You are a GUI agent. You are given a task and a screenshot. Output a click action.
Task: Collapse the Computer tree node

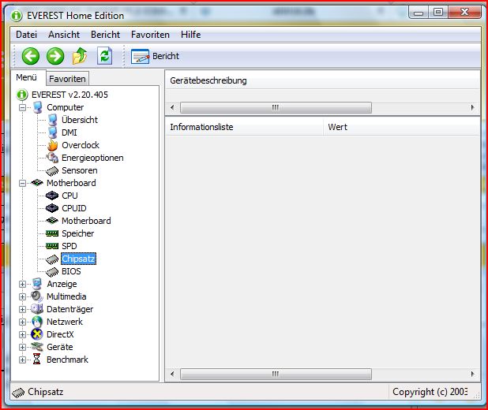[22, 107]
